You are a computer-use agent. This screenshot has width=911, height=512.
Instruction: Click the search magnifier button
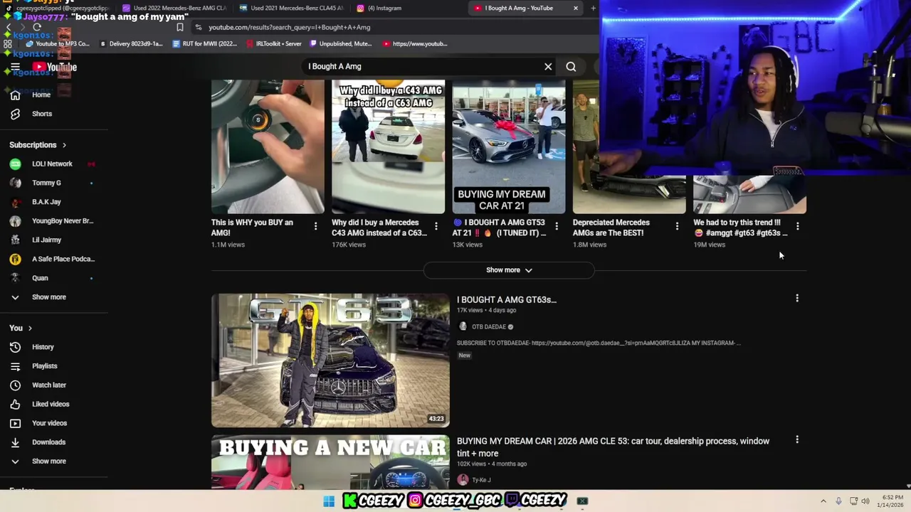571,66
